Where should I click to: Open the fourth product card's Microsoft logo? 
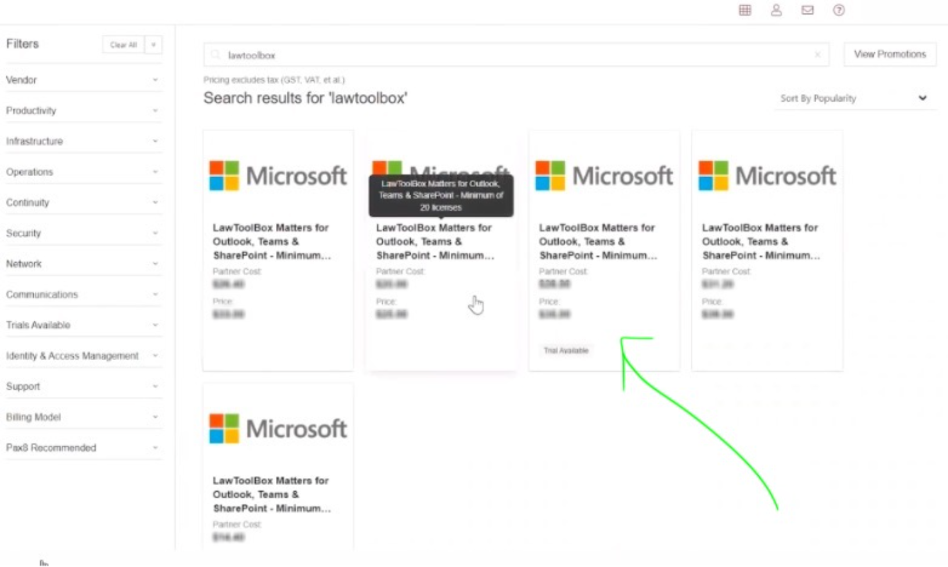[767, 175]
